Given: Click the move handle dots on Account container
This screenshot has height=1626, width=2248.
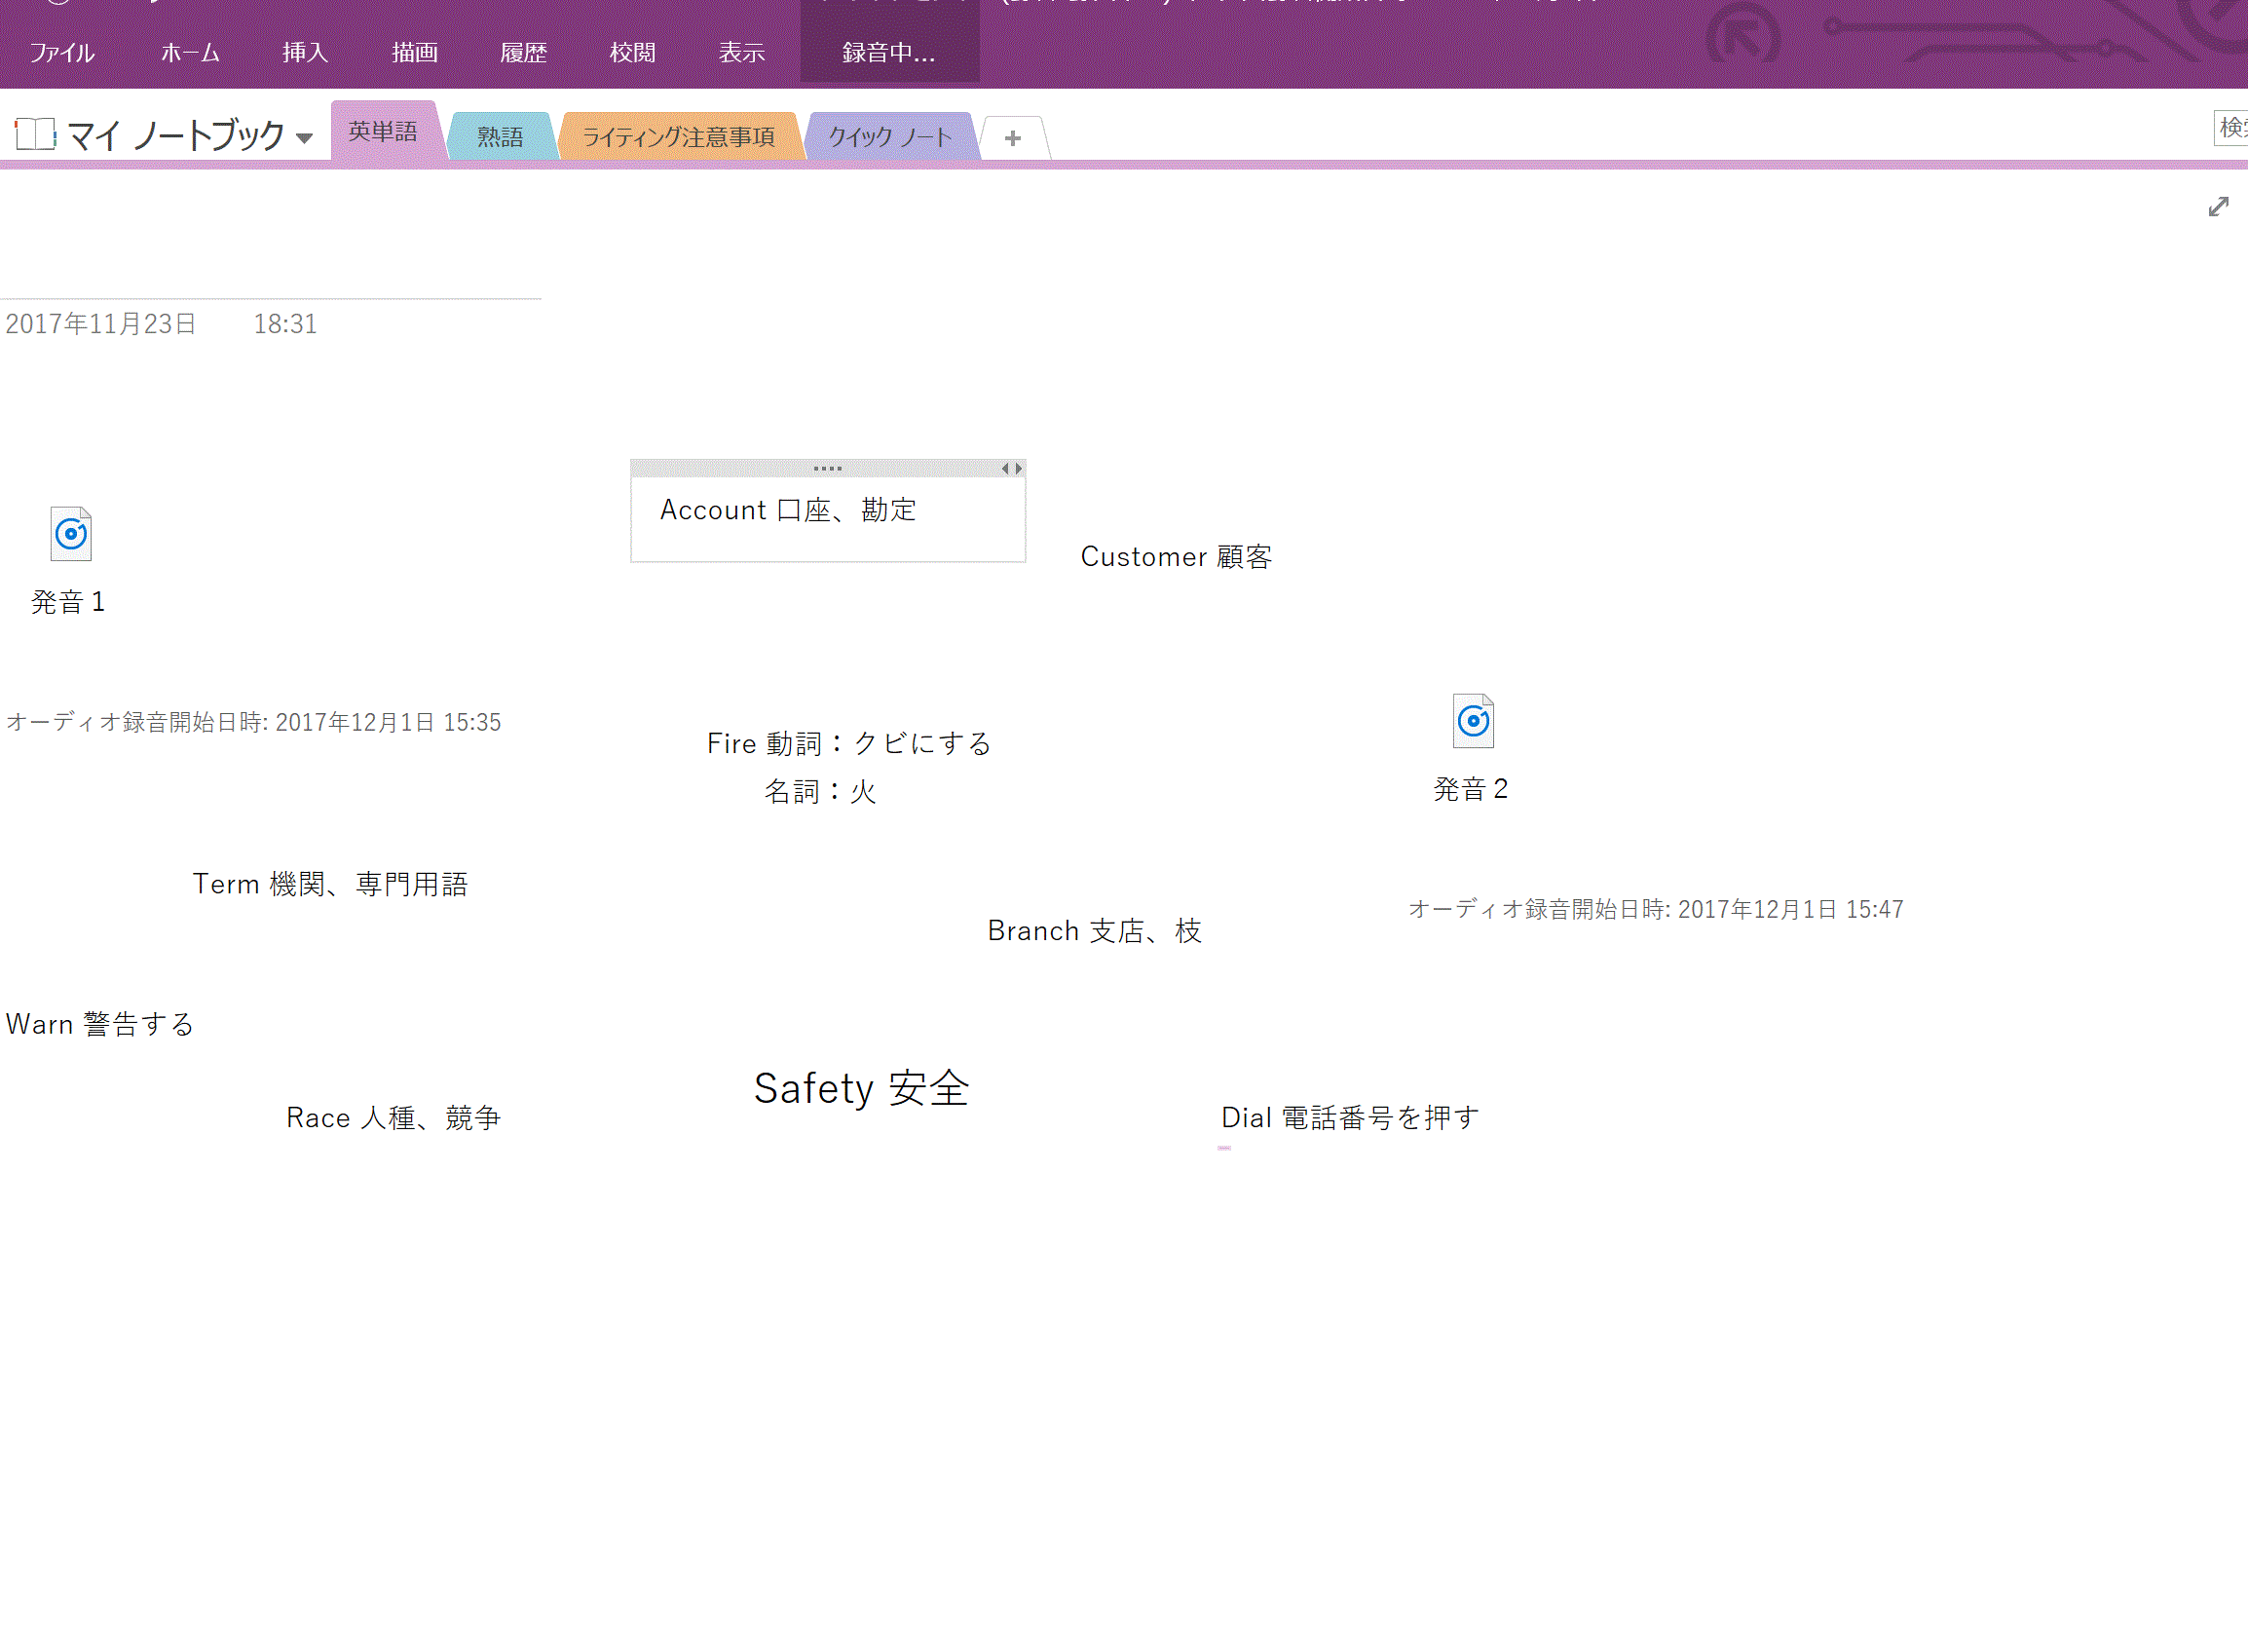Looking at the screenshot, I should tap(827, 467).
